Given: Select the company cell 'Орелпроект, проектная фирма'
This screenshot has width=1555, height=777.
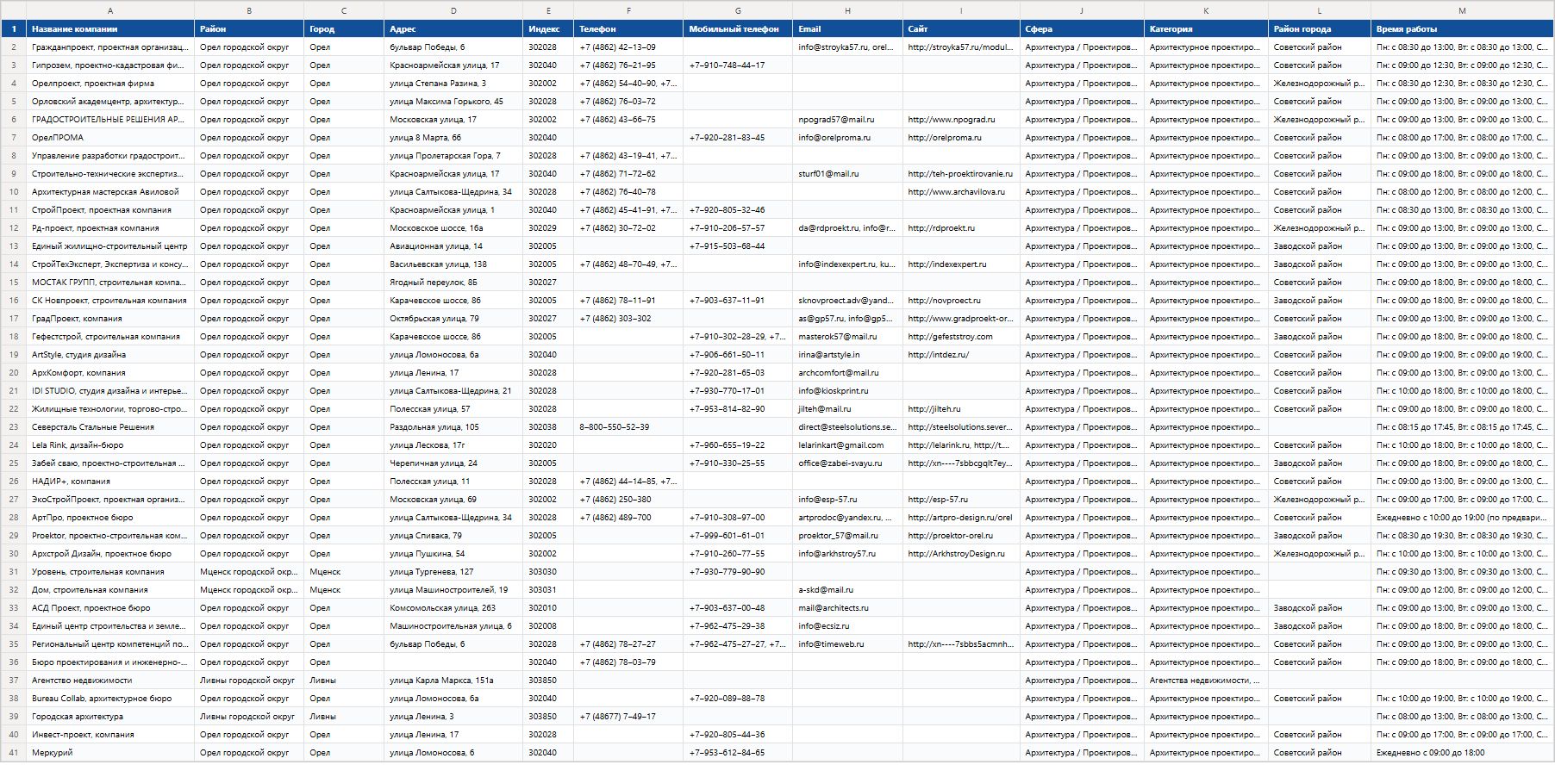Looking at the screenshot, I should click(110, 84).
